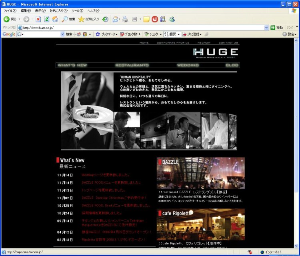Refresh the page with green arrows icon

(47, 19)
